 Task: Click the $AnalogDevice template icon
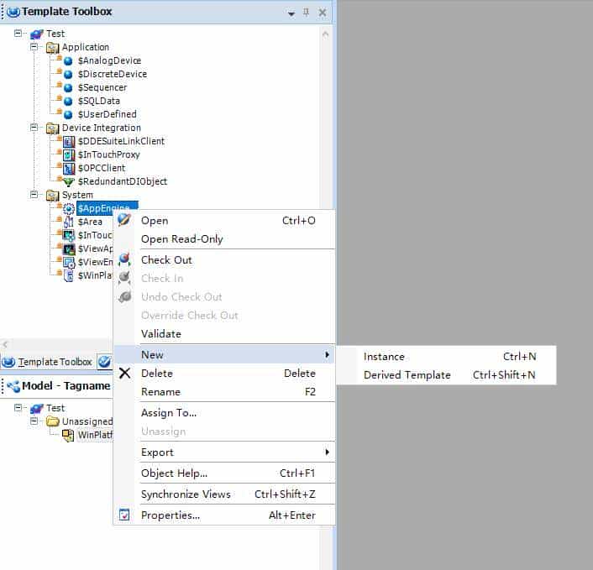[68, 60]
